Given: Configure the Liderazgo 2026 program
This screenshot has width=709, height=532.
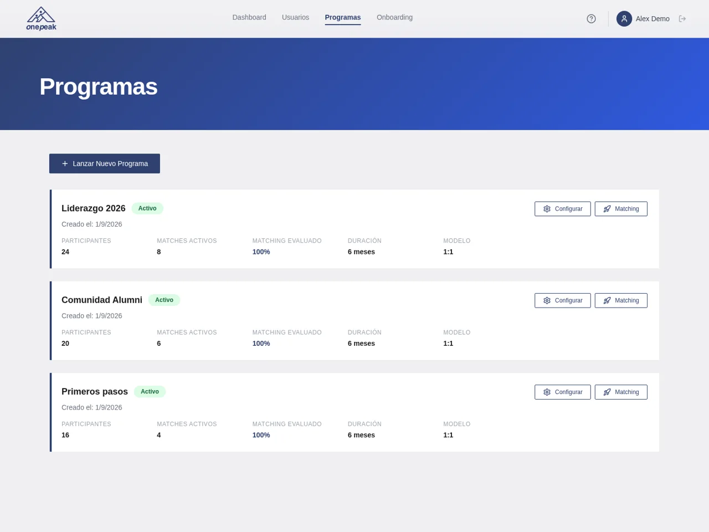Looking at the screenshot, I should pyautogui.click(x=563, y=209).
